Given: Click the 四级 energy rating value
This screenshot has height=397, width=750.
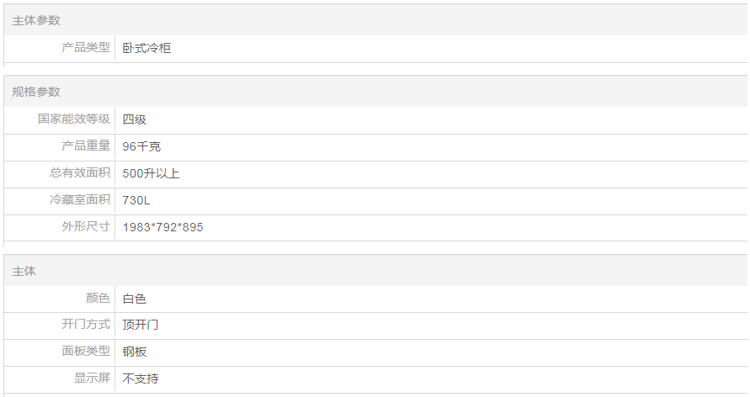Looking at the screenshot, I should 135,119.
